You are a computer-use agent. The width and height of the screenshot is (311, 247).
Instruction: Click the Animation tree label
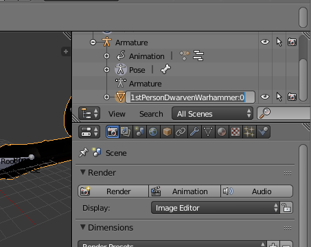(x=147, y=56)
